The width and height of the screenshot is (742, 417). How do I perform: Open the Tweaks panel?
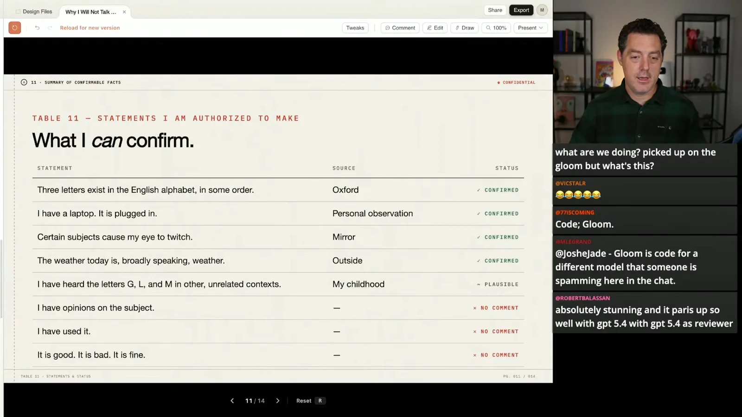[355, 28]
